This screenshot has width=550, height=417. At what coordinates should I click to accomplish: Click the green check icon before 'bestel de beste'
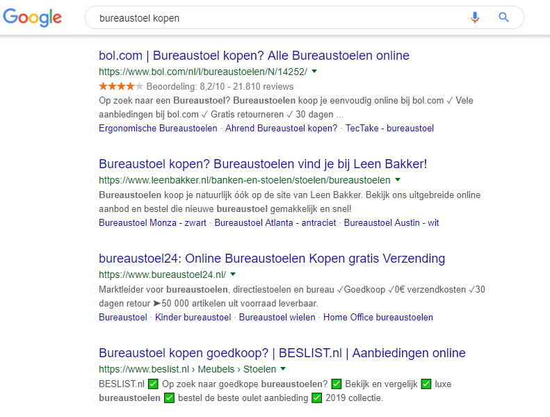(170, 398)
